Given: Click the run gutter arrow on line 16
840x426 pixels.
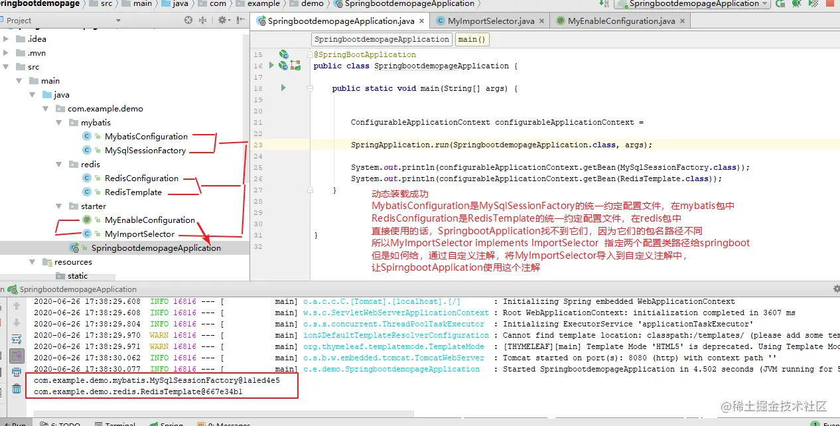Looking at the screenshot, I should pyautogui.click(x=271, y=66).
